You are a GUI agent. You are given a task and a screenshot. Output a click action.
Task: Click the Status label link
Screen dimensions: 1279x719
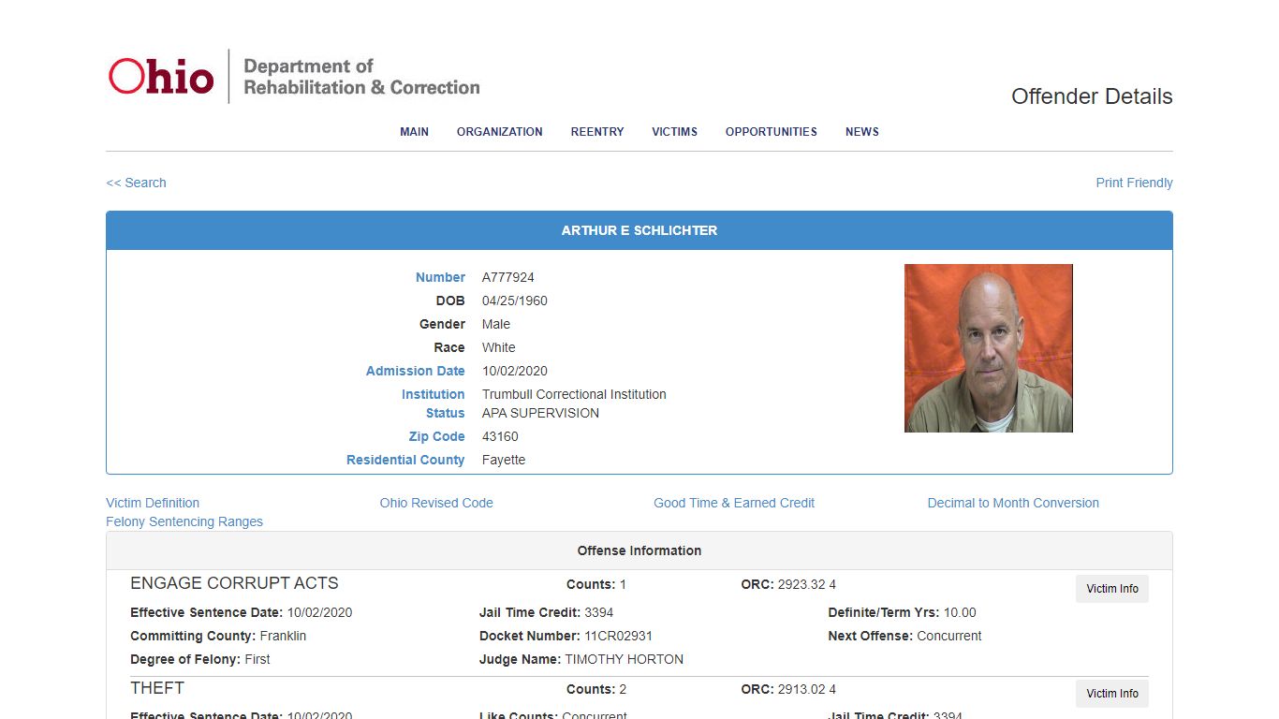point(445,413)
